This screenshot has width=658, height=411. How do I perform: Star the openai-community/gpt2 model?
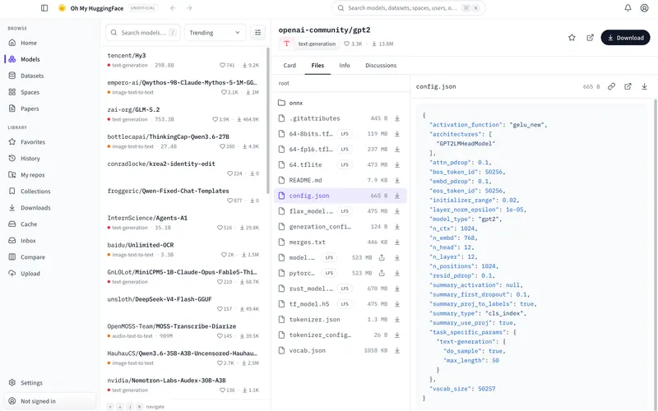click(572, 38)
